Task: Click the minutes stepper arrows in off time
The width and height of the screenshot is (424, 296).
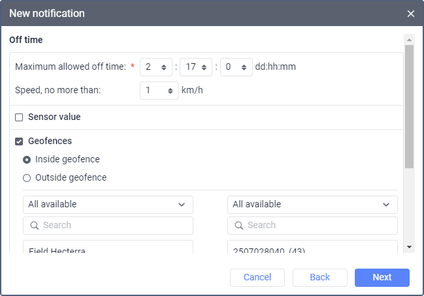Action: [244, 67]
